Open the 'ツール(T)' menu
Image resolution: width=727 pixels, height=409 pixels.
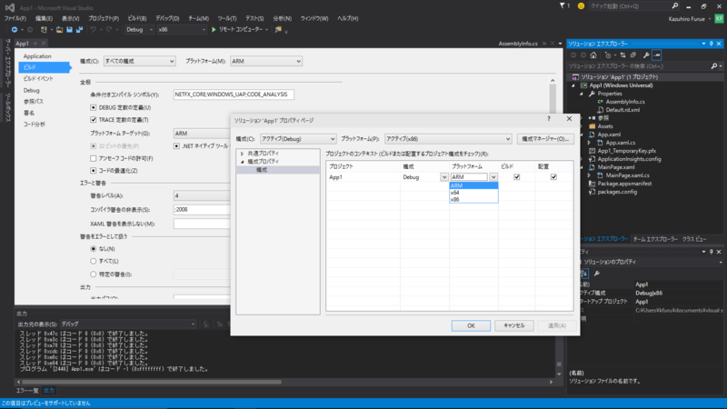pyautogui.click(x=226, y=18)
